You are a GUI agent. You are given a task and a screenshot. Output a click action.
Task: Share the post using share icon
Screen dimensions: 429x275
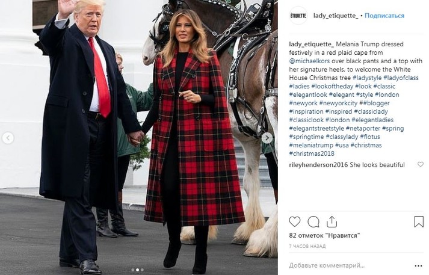pyautogui.click(x=332, y=221)
